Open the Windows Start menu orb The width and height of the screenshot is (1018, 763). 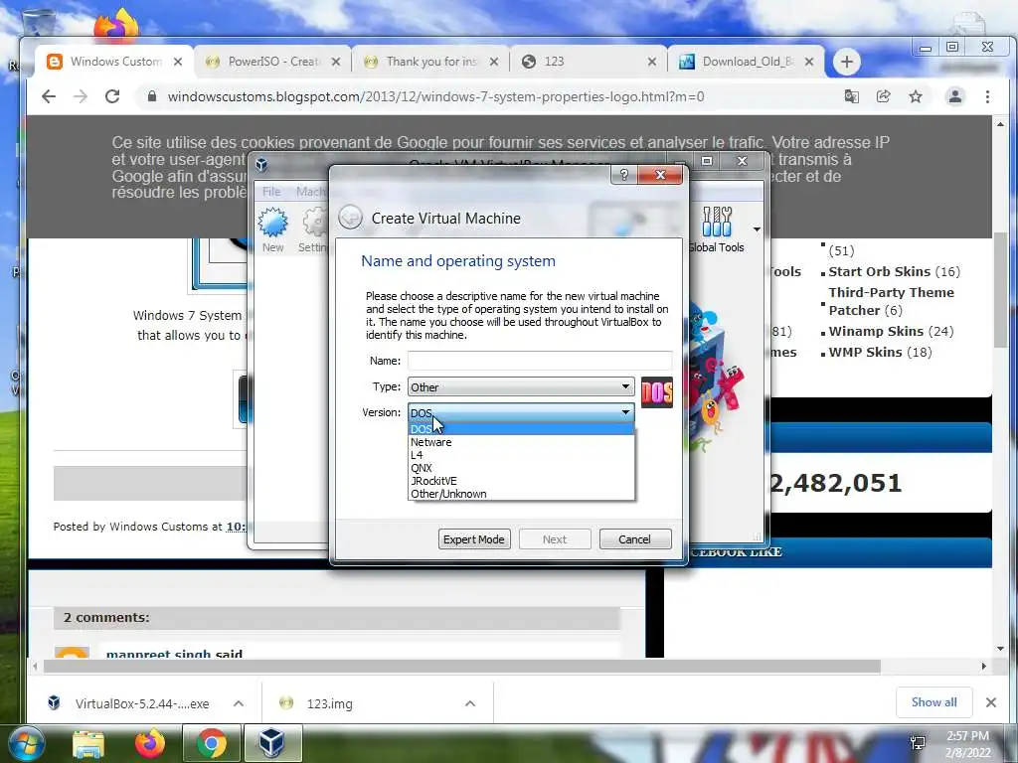[27, 743]
